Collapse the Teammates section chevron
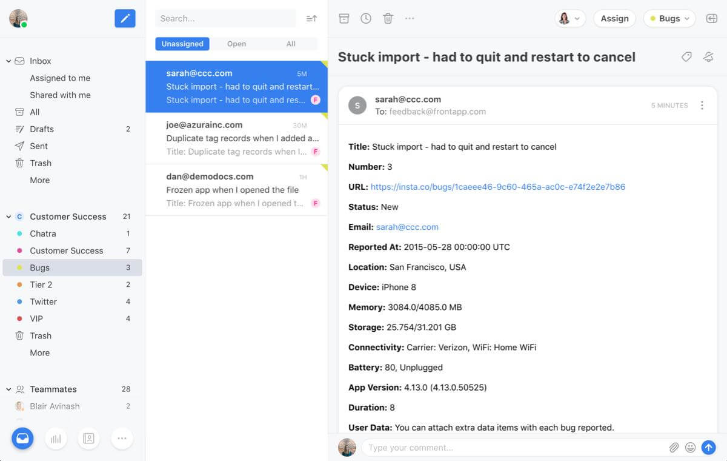 8,389
